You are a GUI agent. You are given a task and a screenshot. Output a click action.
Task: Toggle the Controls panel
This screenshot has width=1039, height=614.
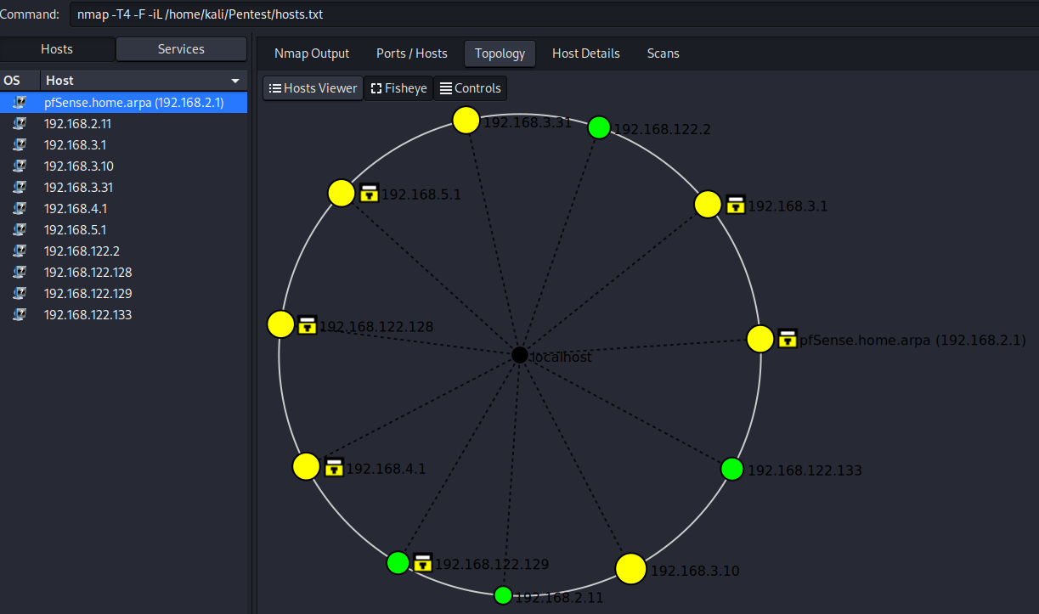click(470, 88)
